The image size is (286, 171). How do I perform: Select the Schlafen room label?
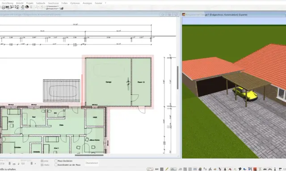pyautogui.click(x=17, y=147)
